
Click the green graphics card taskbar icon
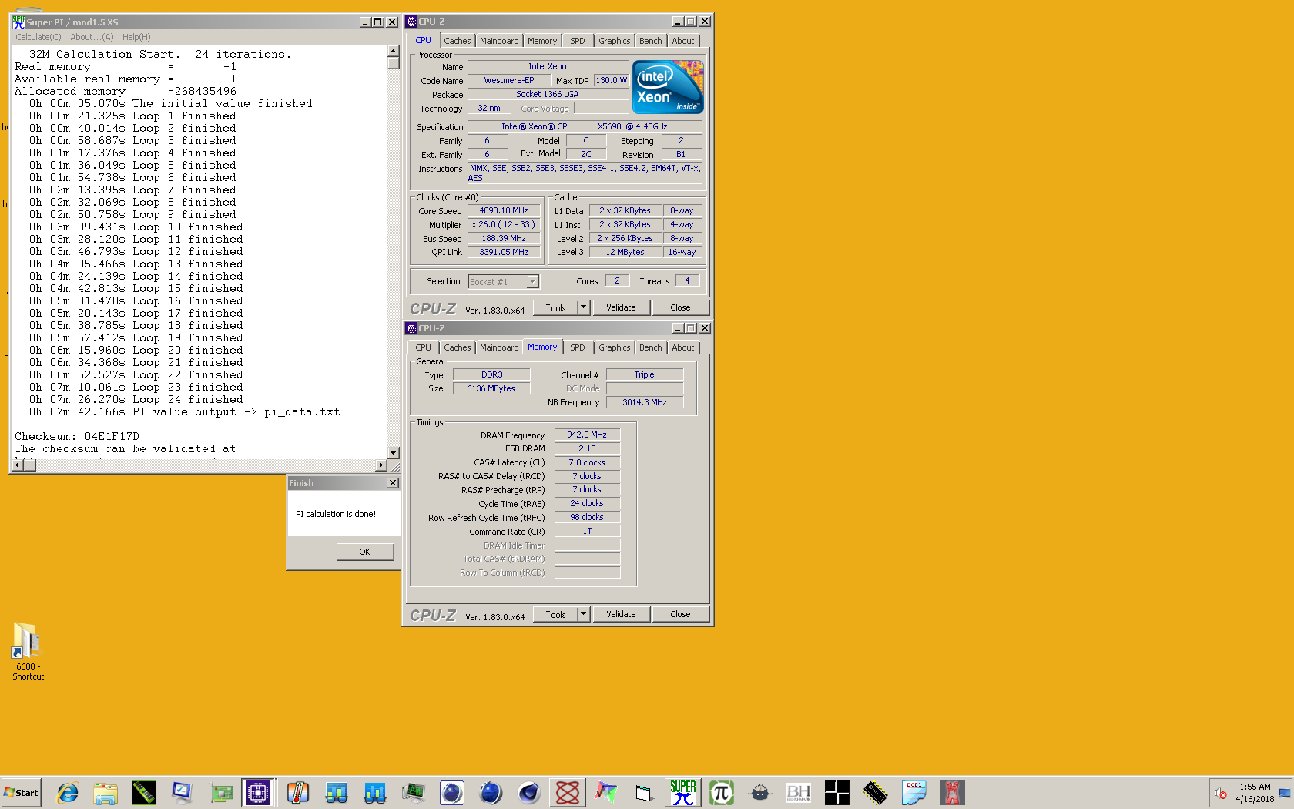pos(221,793)
